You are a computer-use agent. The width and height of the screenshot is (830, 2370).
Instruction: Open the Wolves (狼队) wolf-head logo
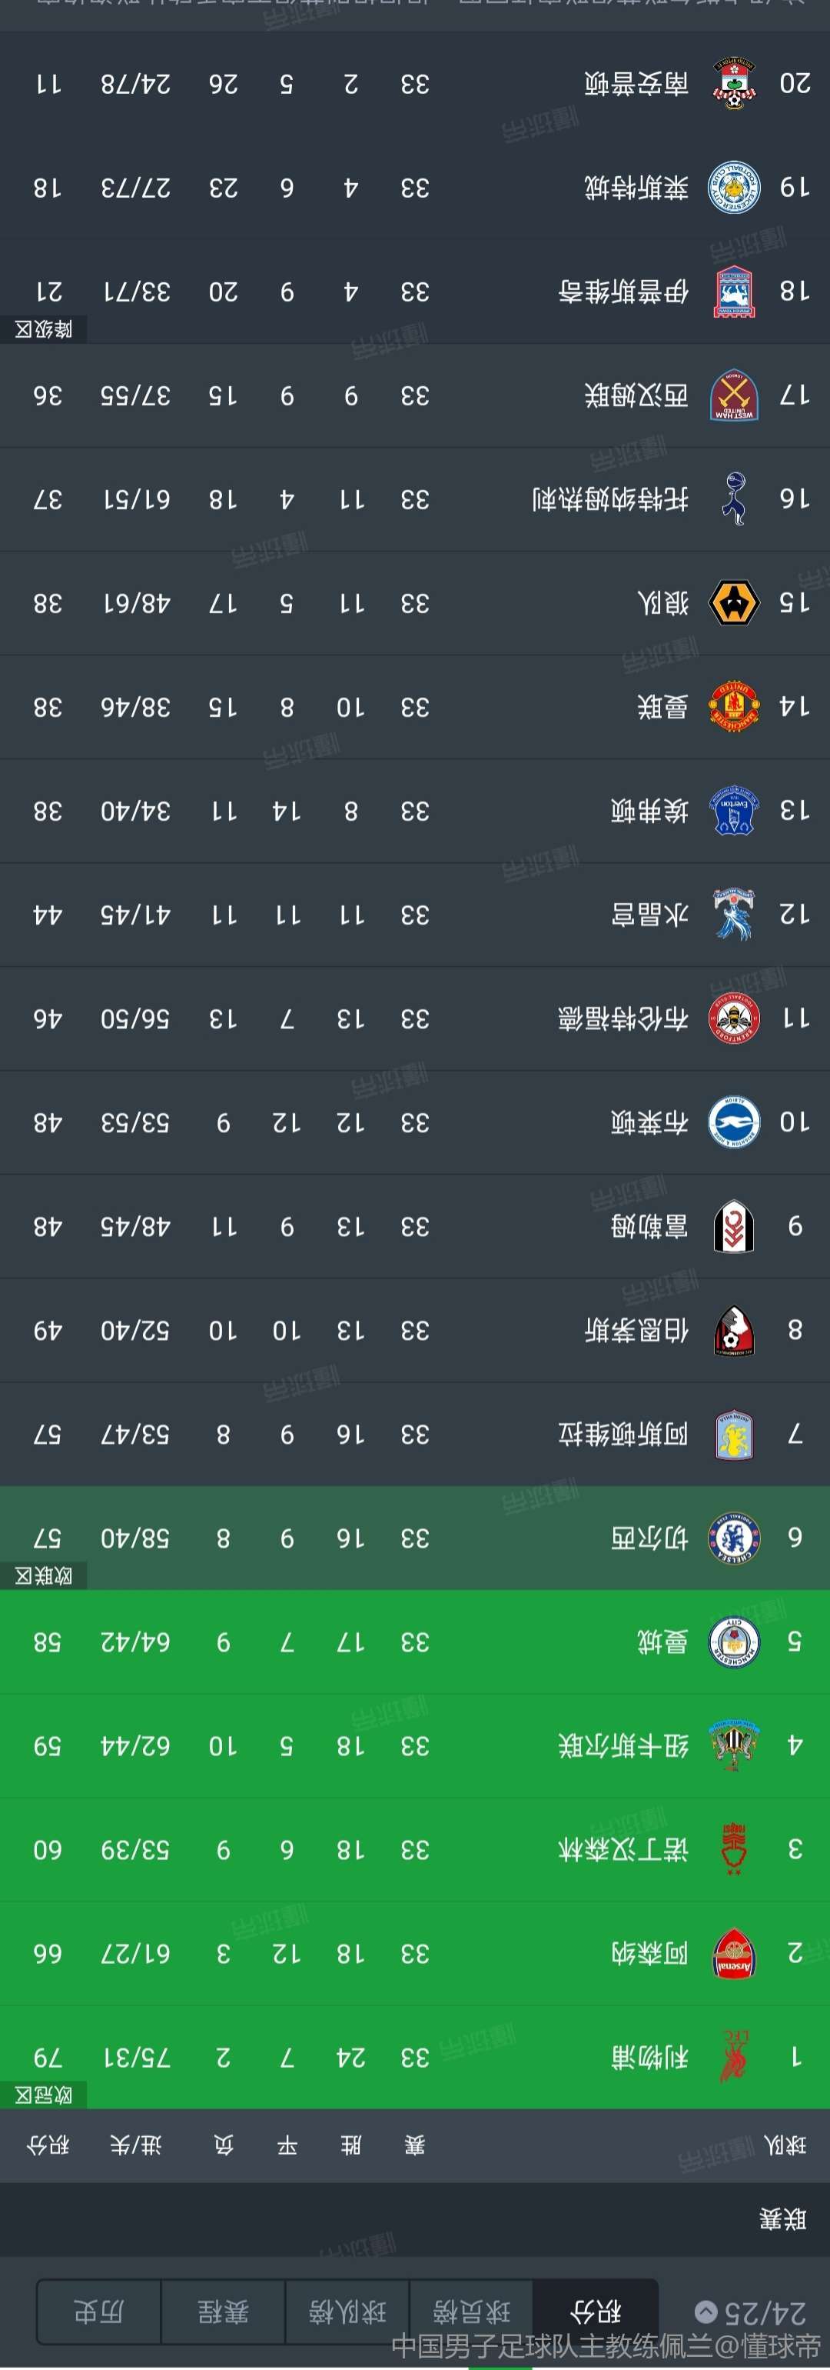pyautogui.click(x=735, y=604)
